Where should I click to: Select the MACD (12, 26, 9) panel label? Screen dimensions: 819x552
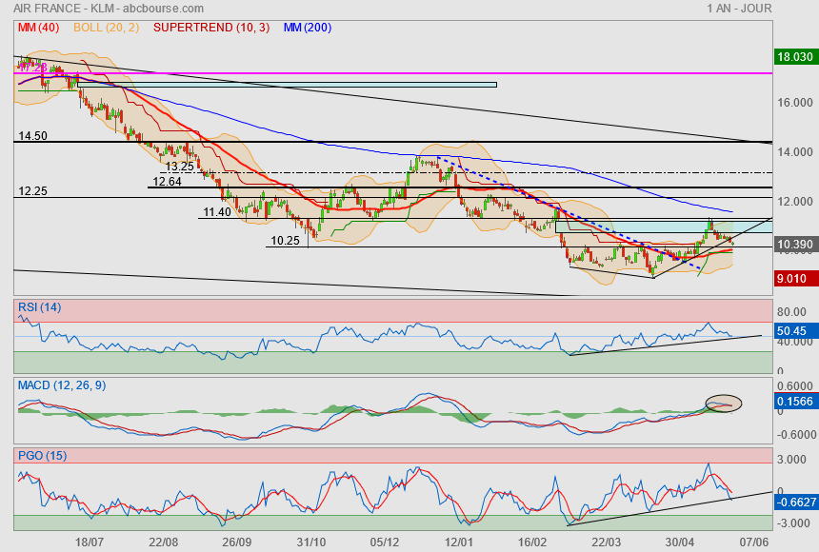62,384
